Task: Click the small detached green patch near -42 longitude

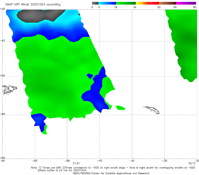Action: click(121, 108)
